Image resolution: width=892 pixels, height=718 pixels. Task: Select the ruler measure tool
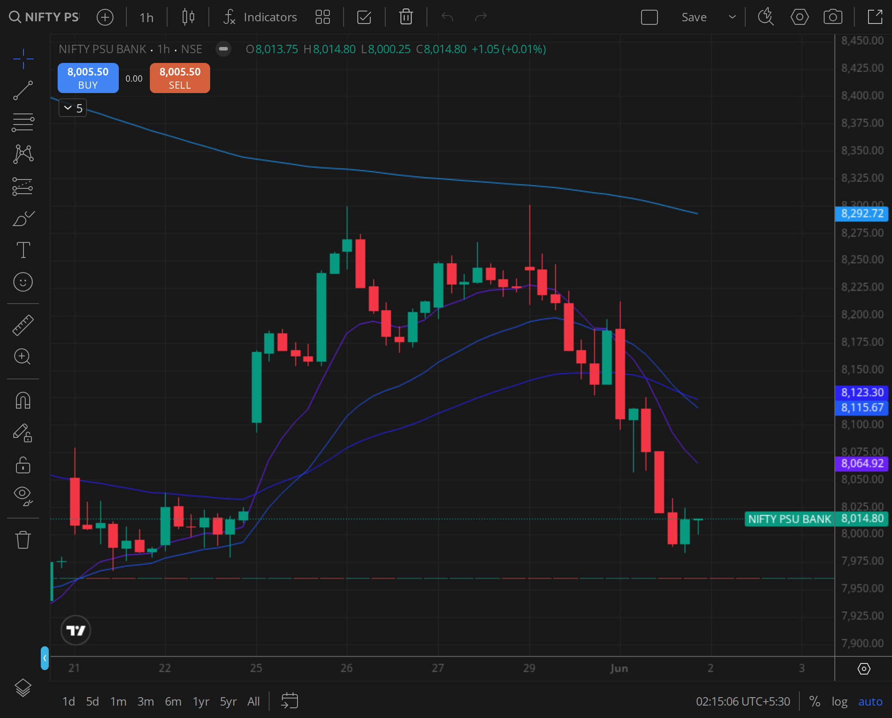pos(23,325)
